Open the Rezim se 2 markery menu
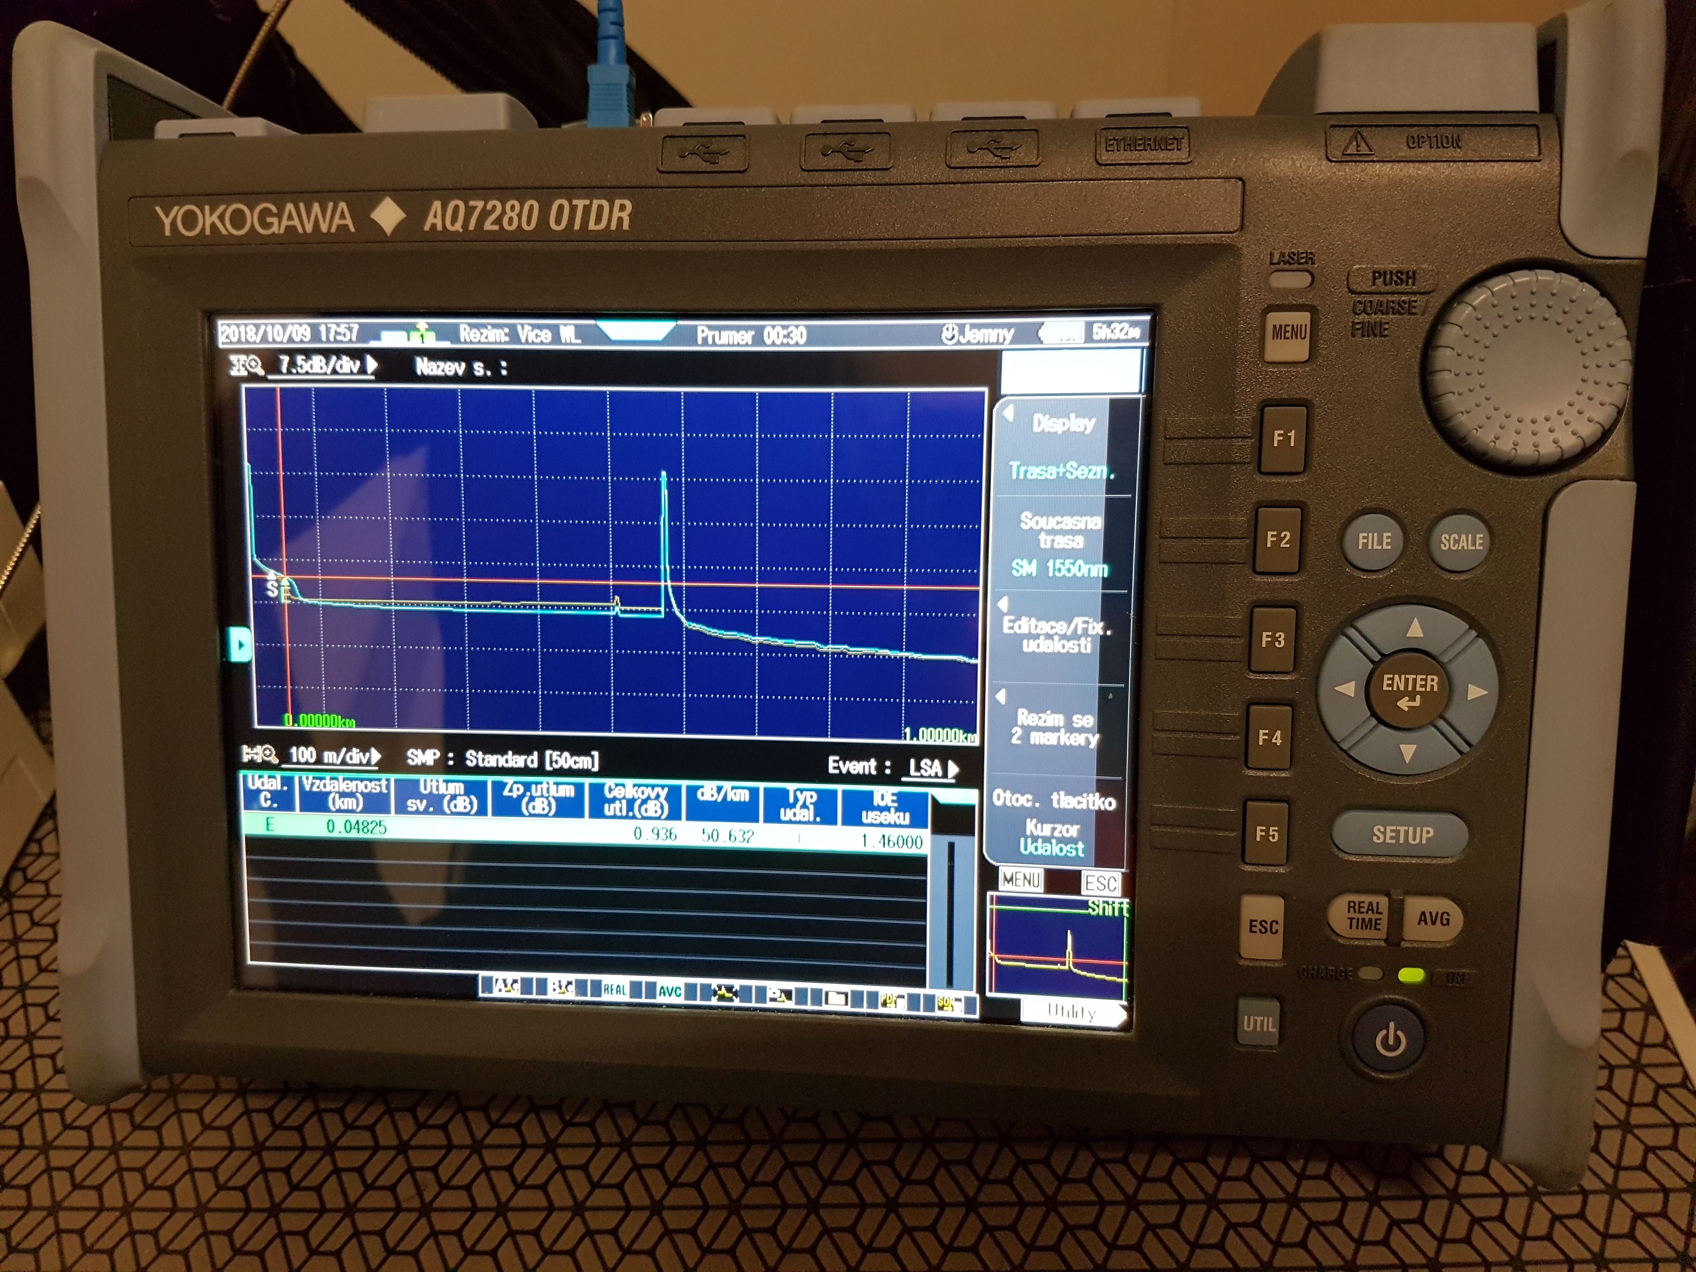The height and width of the screenshot is (1272, 1696). coord(1055,728)
